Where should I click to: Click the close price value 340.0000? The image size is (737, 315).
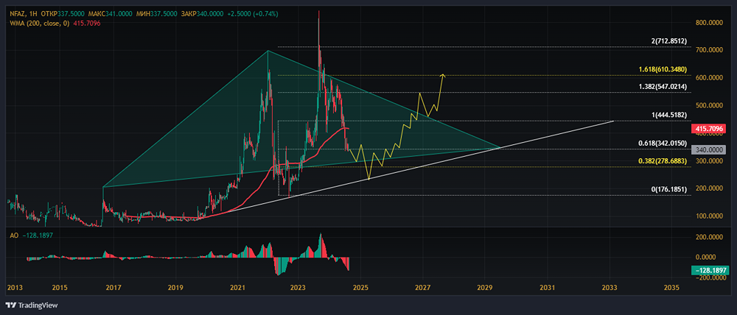[209, 14]
